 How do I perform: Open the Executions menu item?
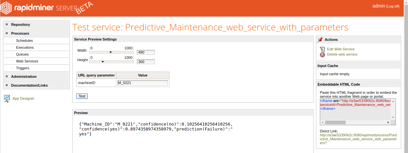click(x=25, y=47)
